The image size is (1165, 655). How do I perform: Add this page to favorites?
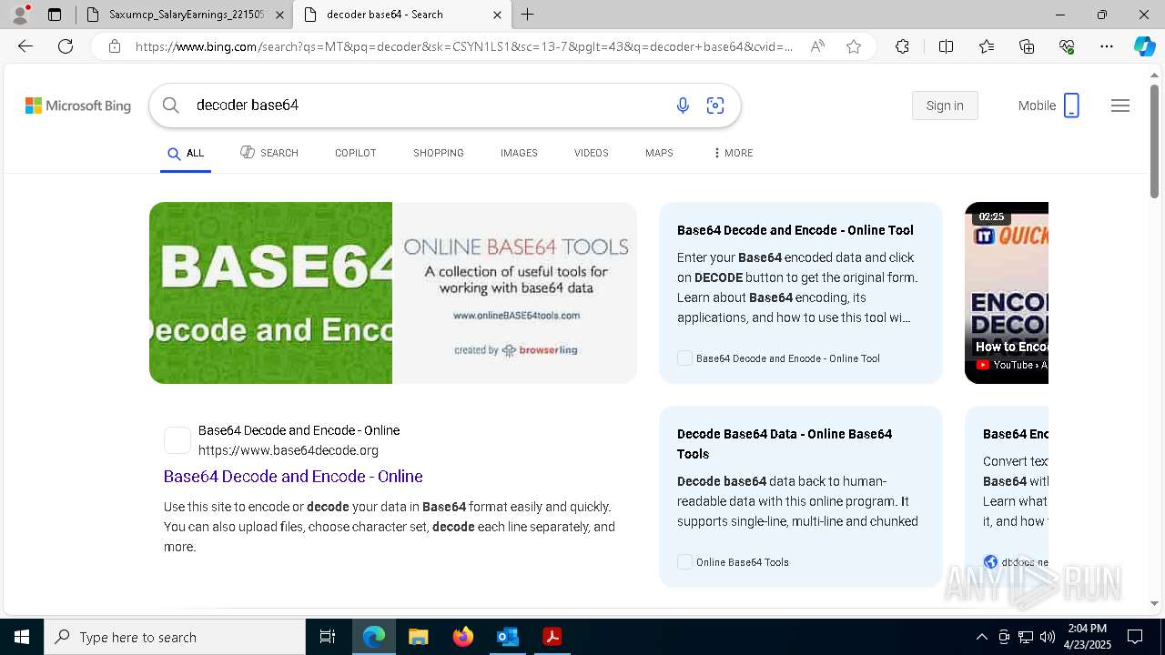854,46
